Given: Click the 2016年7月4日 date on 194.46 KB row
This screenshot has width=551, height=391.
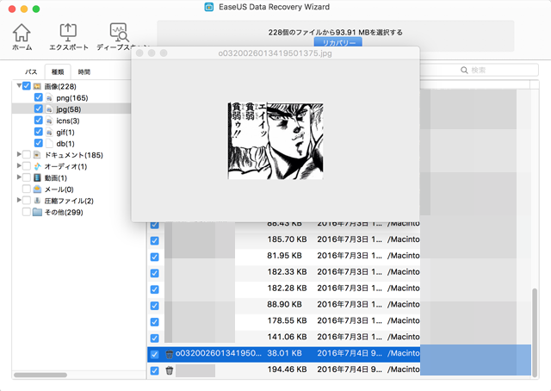Looking at the screenshot, I should point(350,369).
